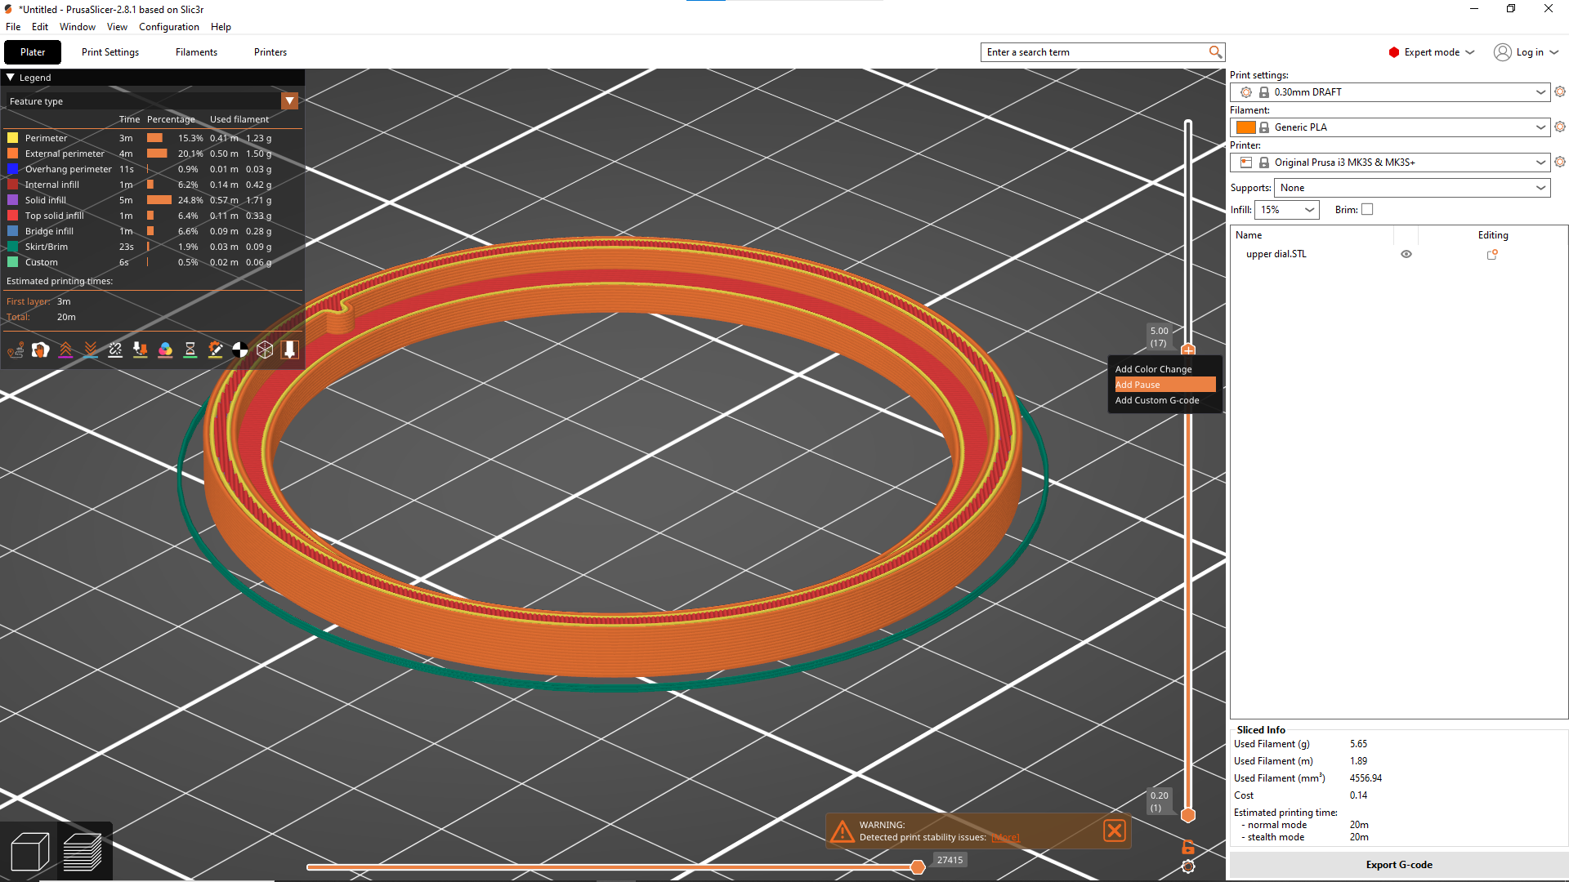Select Add Pause menu entry
The image size is (1569, 882).
[1165, 385]
